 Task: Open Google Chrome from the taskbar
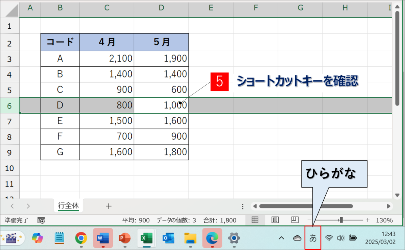[81, 238]
